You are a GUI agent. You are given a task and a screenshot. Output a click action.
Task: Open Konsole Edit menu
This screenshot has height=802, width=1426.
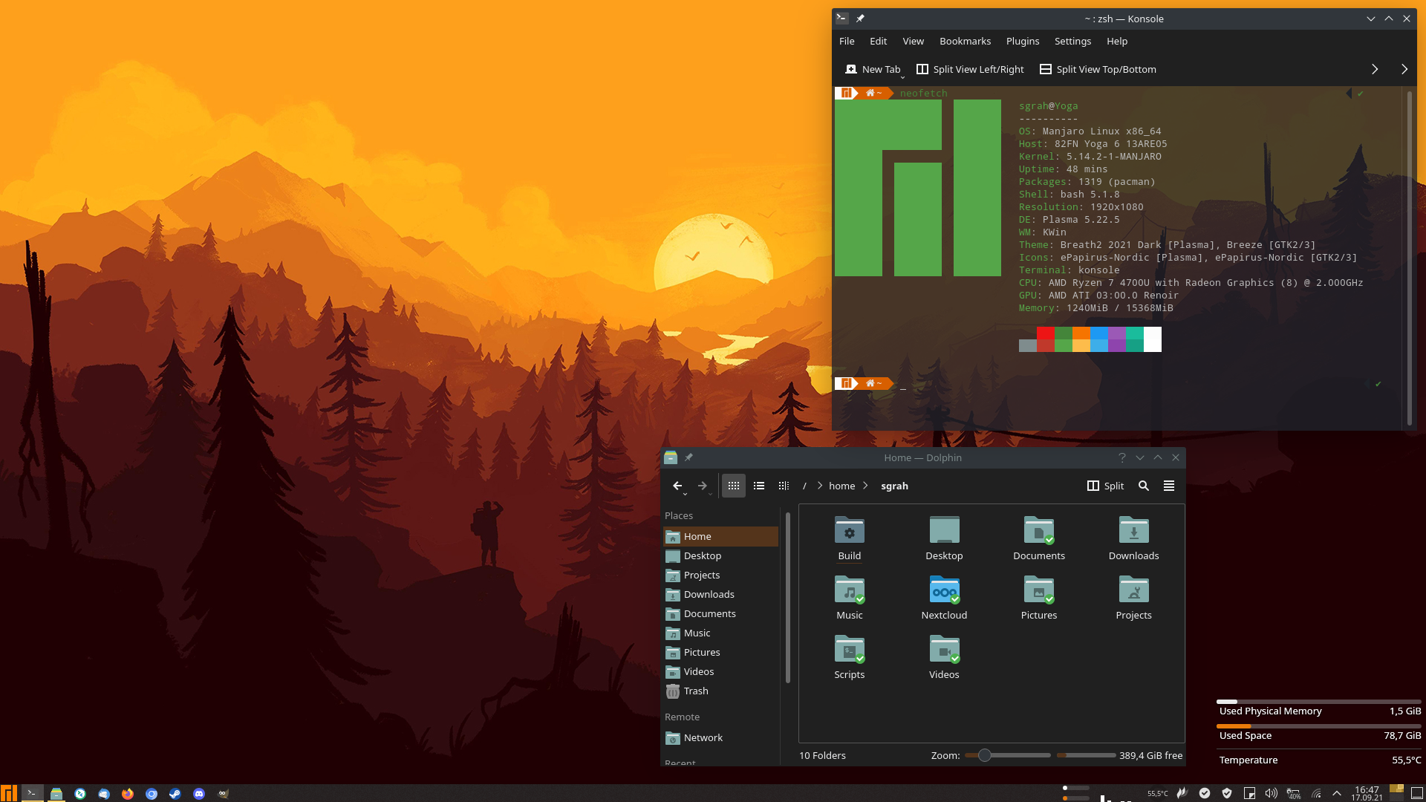point(879,41)
